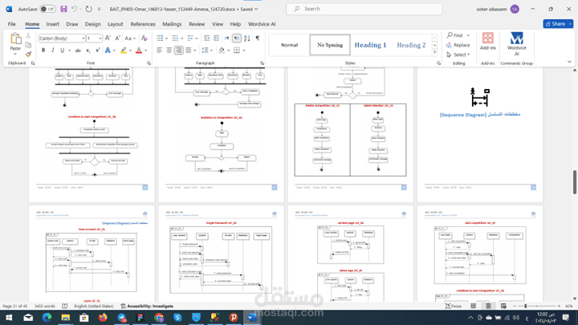Apply the No Spacing style
The width and height of the screenshot is (578, 325).
[x=330, y=45]
